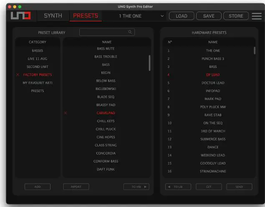Click the SEND button
Image resolution: width=265 pixels, height=207 pixels.
coord(239,187)
